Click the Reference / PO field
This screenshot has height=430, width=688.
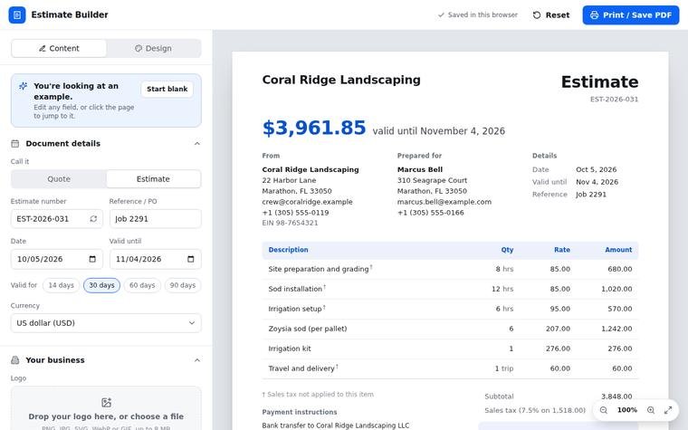156,218
